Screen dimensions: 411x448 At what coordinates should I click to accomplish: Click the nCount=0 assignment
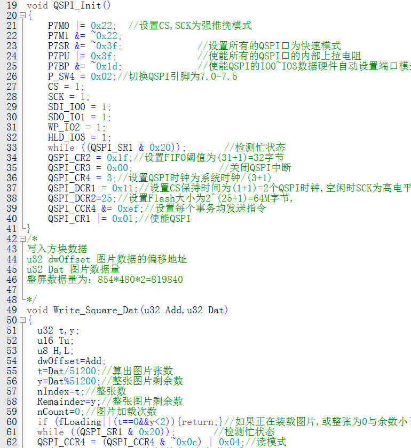58,412
